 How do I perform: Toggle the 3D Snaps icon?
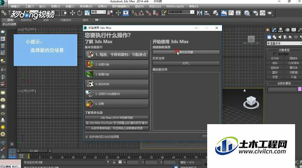[x=134, y=13]
